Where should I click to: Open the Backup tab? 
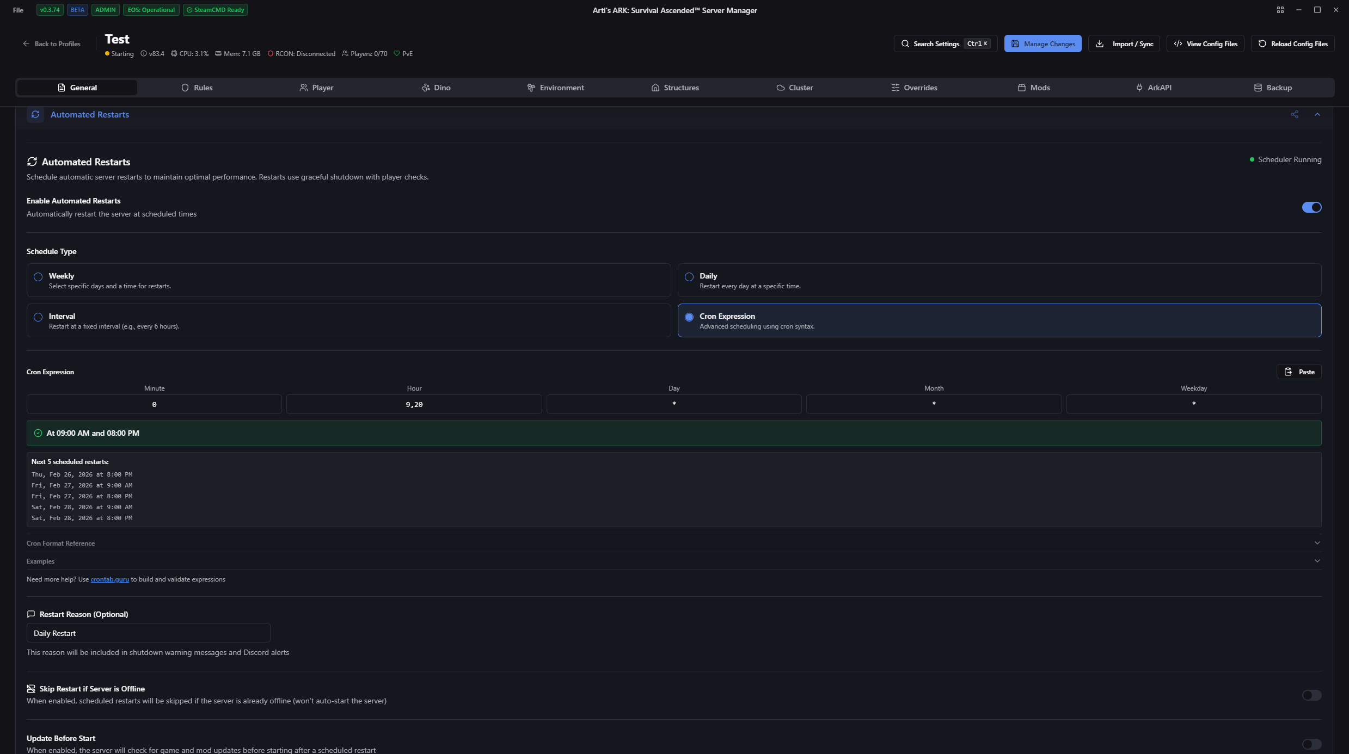pos(1272,88)
